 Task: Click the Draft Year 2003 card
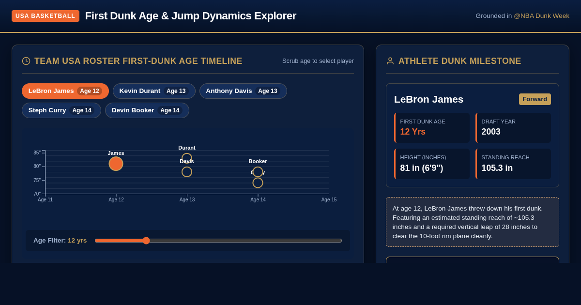coord(513,128)
